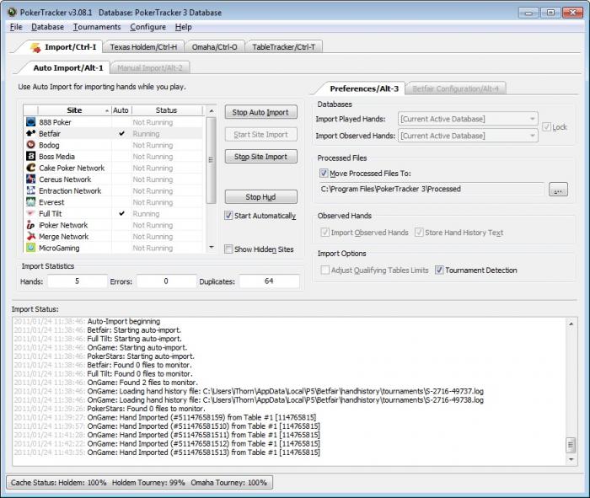Click the Hands statistics field
The width and height of the screenshot is (590, 498).
tap(78, 281)
